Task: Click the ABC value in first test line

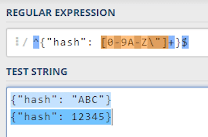Action: (x=88, y=99)
